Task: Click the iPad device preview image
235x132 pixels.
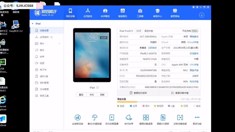Action: 92,55
